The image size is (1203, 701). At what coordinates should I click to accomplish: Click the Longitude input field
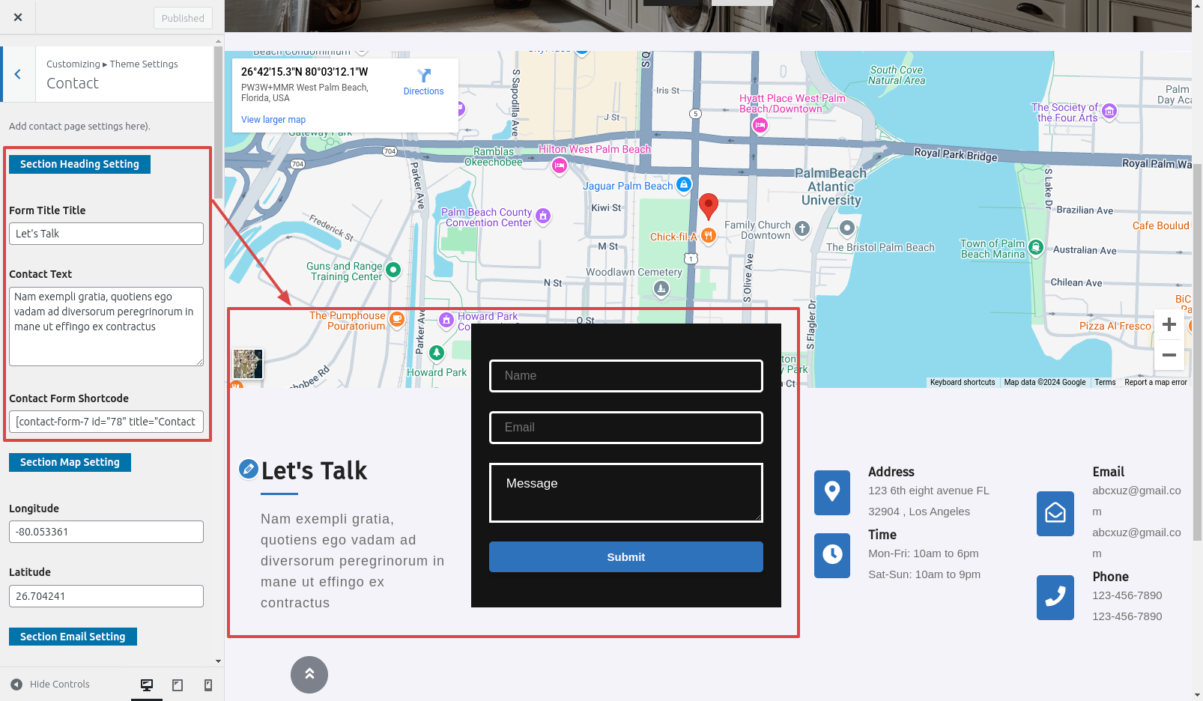click(x=106, y=532)
